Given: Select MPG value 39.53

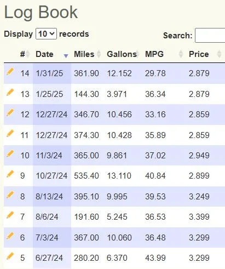Looking at the screenshot, I should coord(155,197).
